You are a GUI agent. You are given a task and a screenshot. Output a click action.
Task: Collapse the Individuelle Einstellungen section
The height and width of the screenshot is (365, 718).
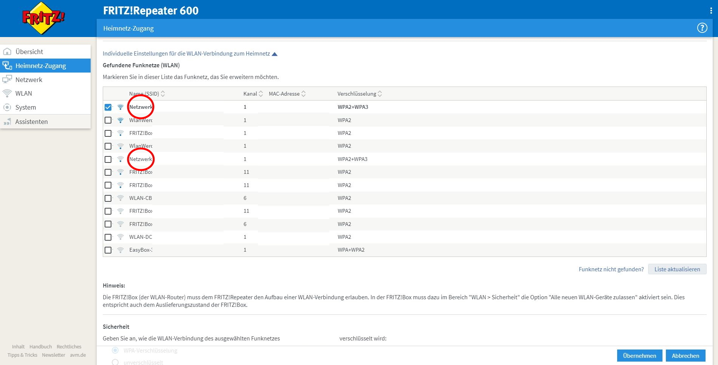point(190,54)
